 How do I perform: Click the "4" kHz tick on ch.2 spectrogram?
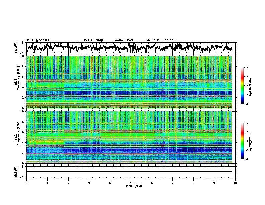click(x=24, y=143)
